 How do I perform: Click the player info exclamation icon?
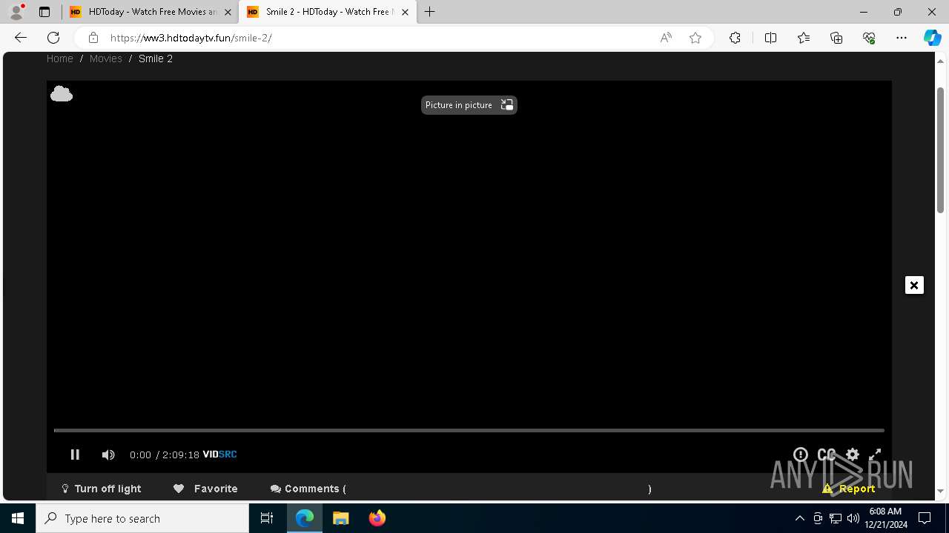click(x=801, y=455)
